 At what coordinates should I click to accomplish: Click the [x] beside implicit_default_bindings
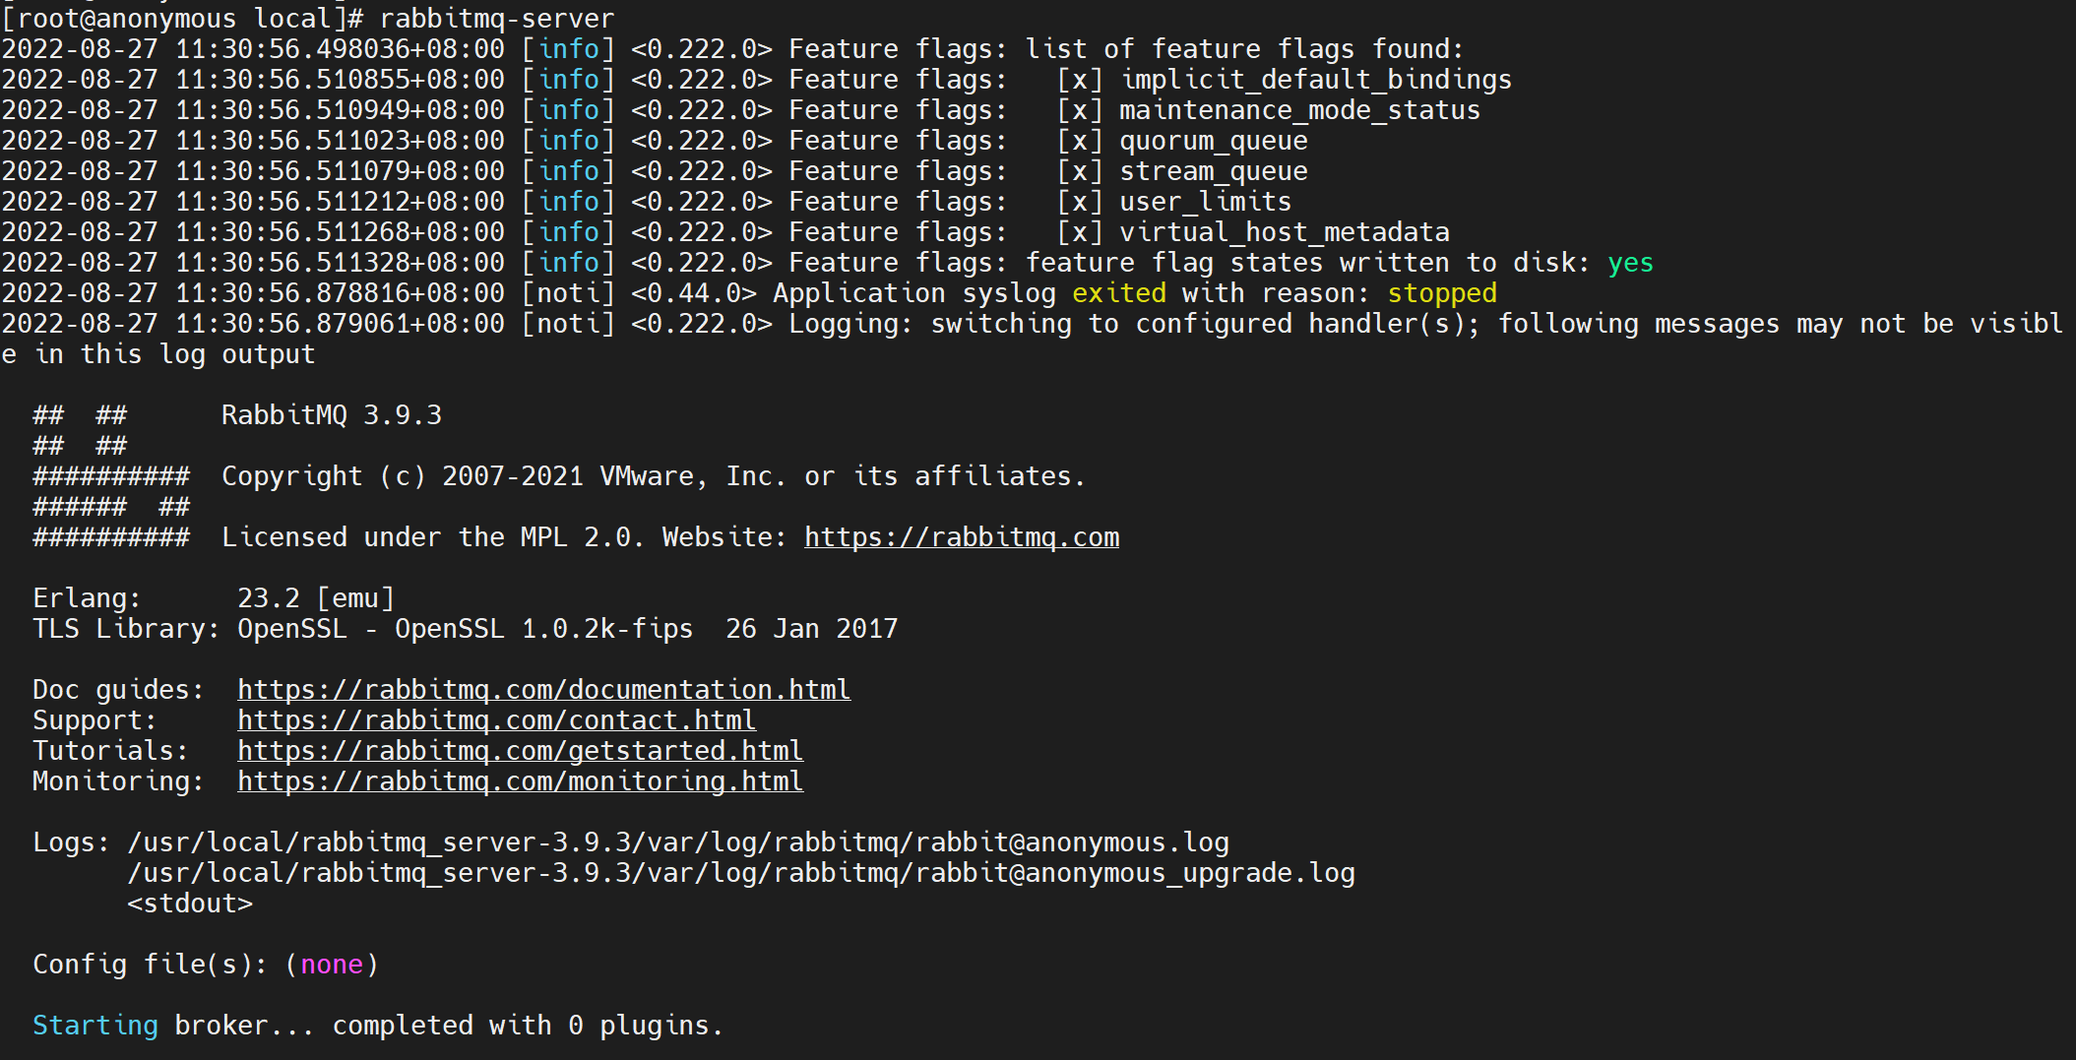[x=1079, y=80]
